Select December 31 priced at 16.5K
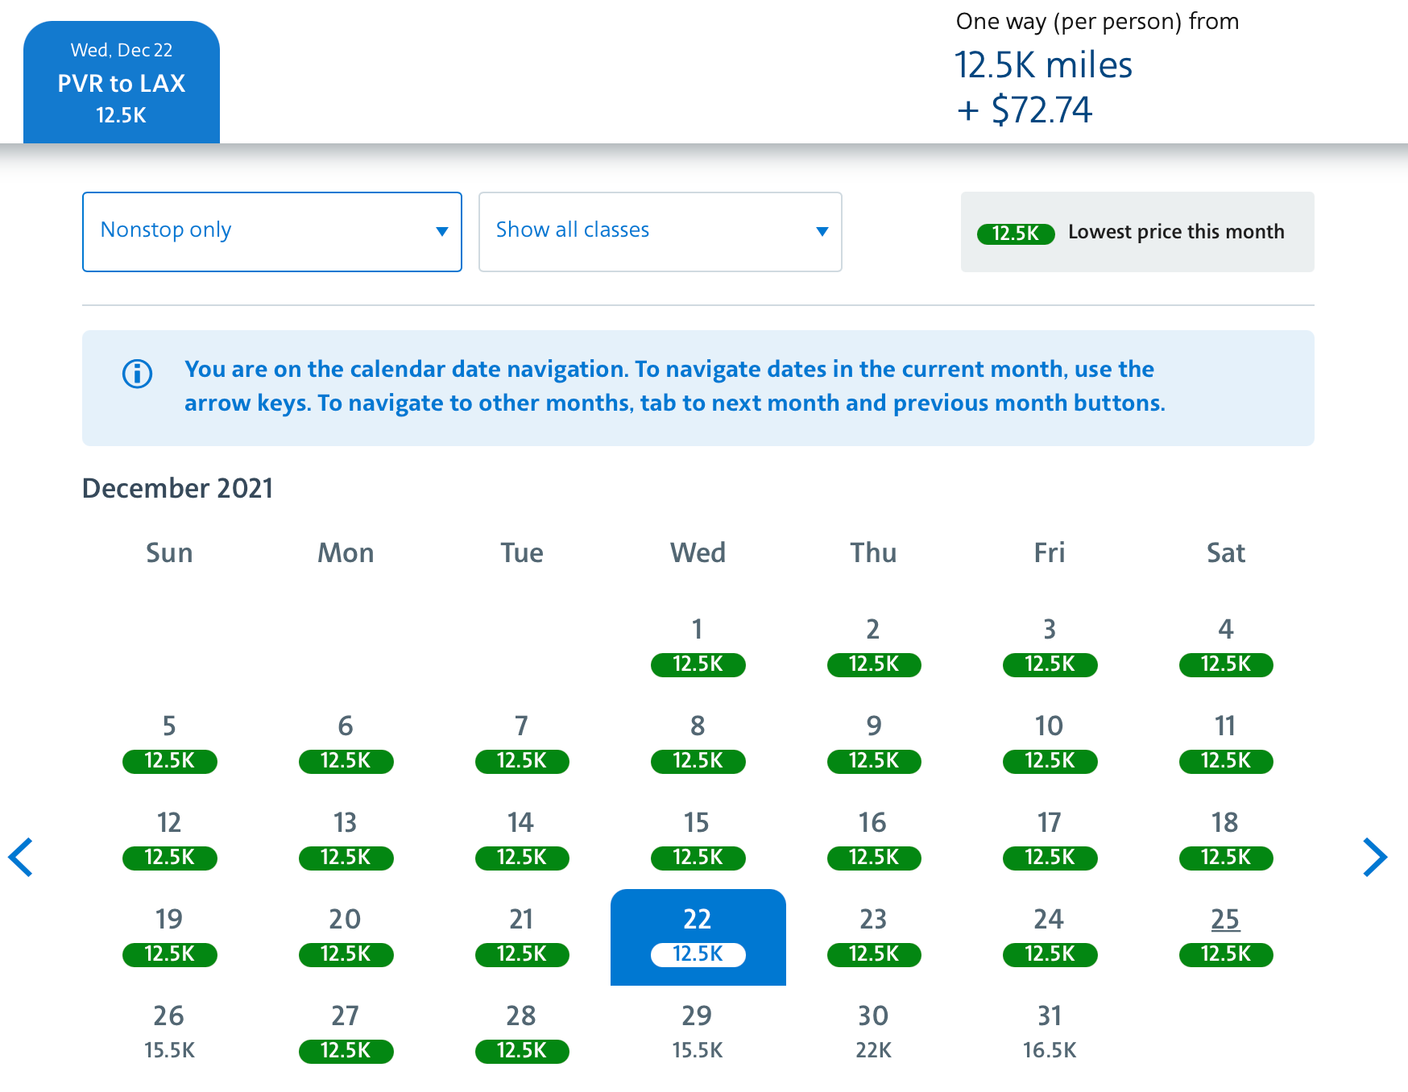The height and width of the screenshot is (1092, 1408). (x=1049, y=1032)
